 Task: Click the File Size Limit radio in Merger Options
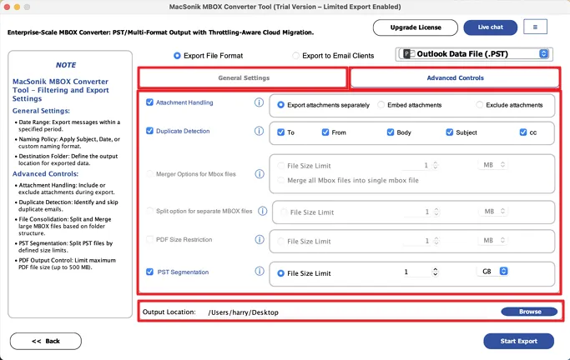280,166
